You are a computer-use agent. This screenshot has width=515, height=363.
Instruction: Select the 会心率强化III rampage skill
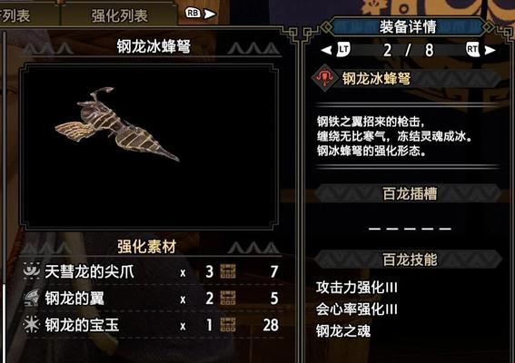[357, 309]
